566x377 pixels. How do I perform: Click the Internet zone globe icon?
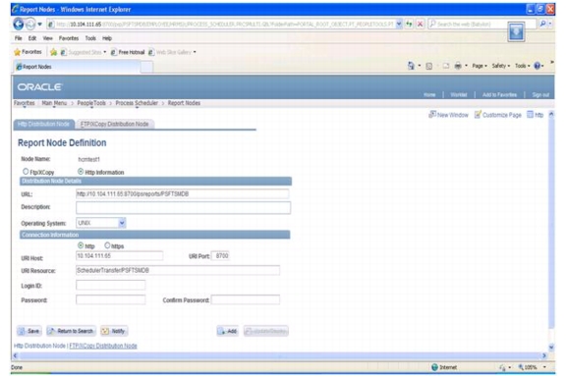434,367
